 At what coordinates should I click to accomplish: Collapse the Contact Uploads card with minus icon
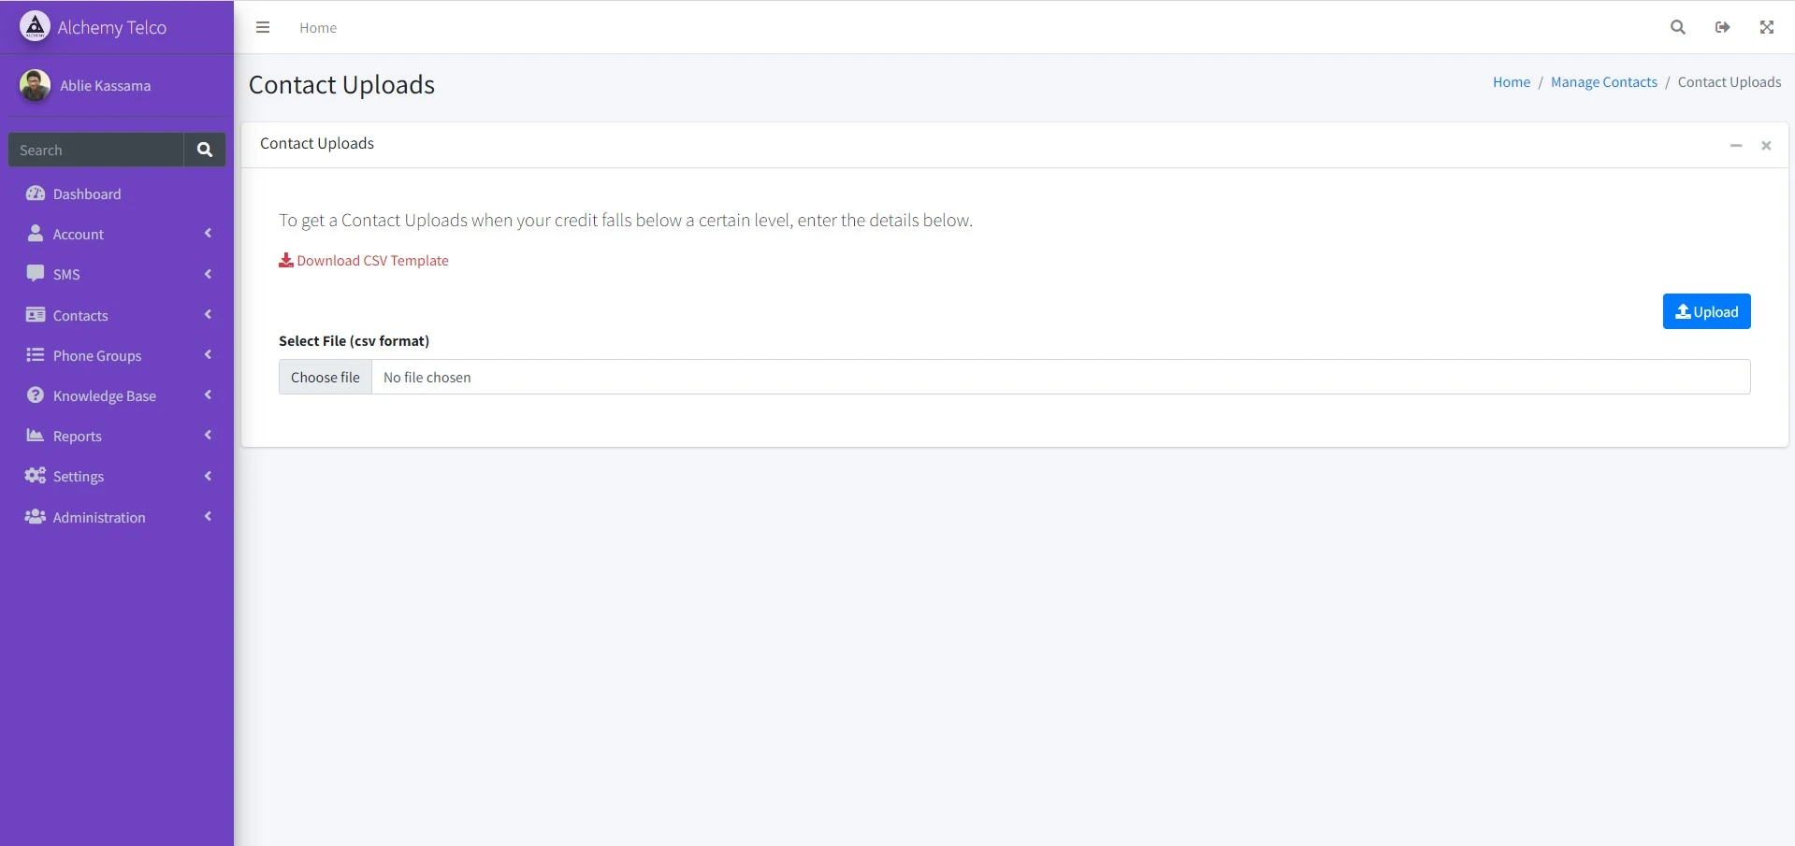tap(1735, 146)
